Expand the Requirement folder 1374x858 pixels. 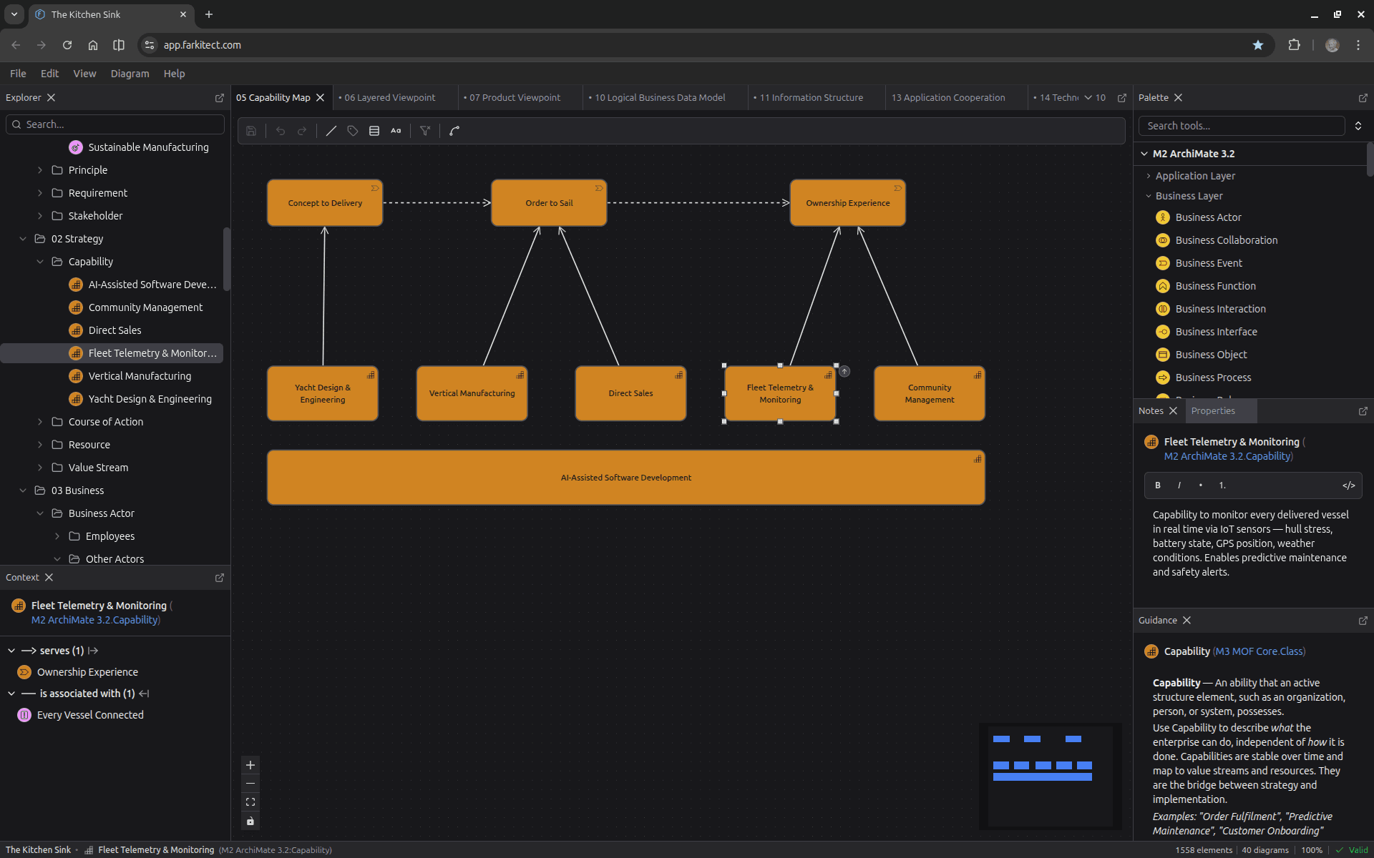pyautogui.click(x=40, y=193)
